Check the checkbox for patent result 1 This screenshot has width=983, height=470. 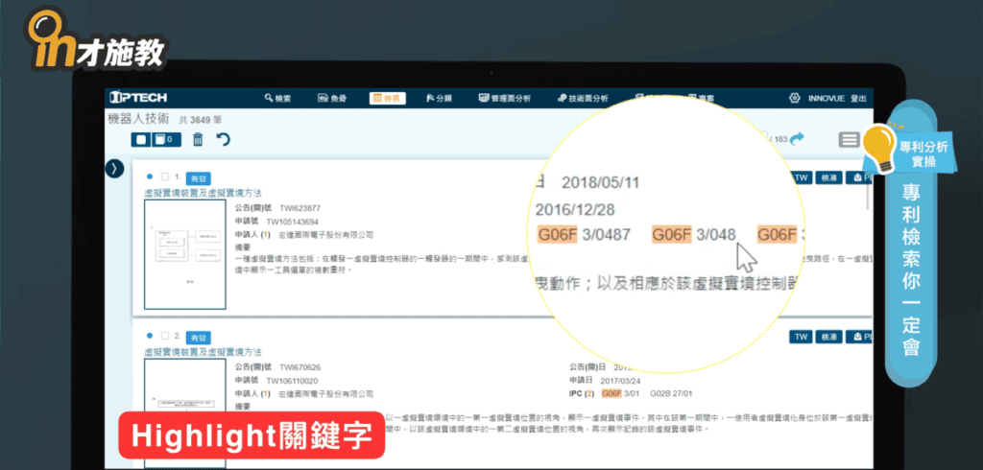pyautogui.click(x=165, y=177)
